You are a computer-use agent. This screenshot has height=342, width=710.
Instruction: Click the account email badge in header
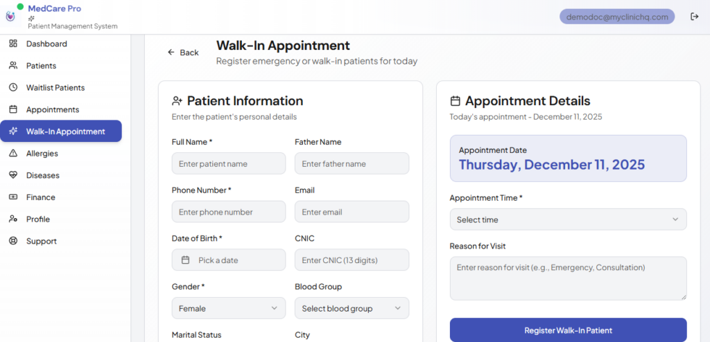(x=616, y=17)
